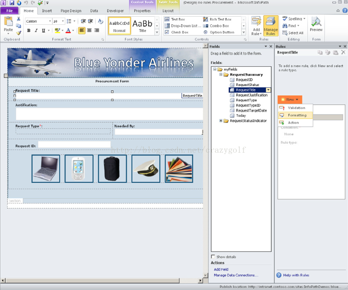Switch to Control Tools Properties tab
Screen dimensions: 348x290
point(142,11)
